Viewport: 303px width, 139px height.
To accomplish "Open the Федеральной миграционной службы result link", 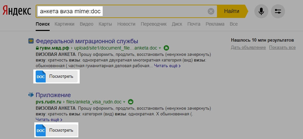I will tap(87, 41).
